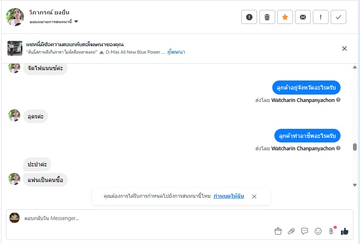The image size is (360, 244).
Task: Mark conversation as spam with octagon icon
Action: click(x=249, y=17)
